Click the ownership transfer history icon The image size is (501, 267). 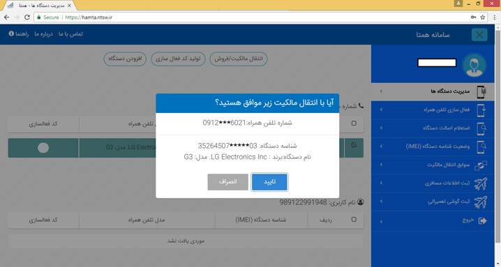pos(481,165)
